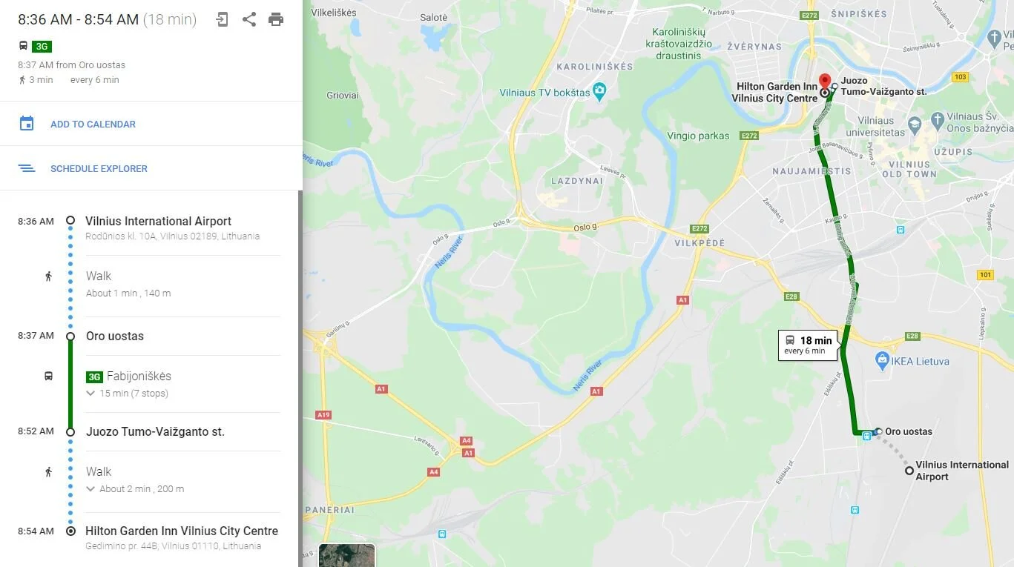
Task: Click the green 3G bus badge in the header
Action: (42, 47)
